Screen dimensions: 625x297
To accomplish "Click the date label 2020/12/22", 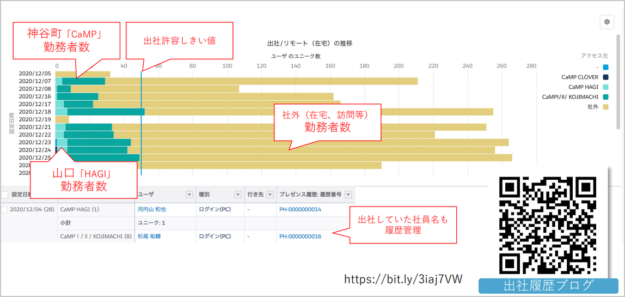I will coord(35,135).
